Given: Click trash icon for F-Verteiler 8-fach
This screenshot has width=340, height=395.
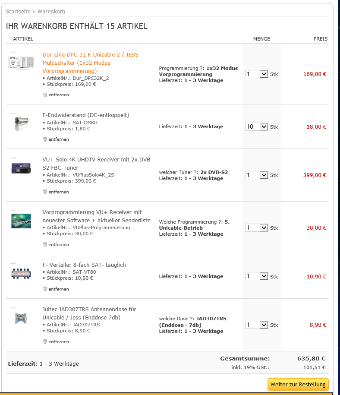Looking at the screenshot, I should [45, 289].
